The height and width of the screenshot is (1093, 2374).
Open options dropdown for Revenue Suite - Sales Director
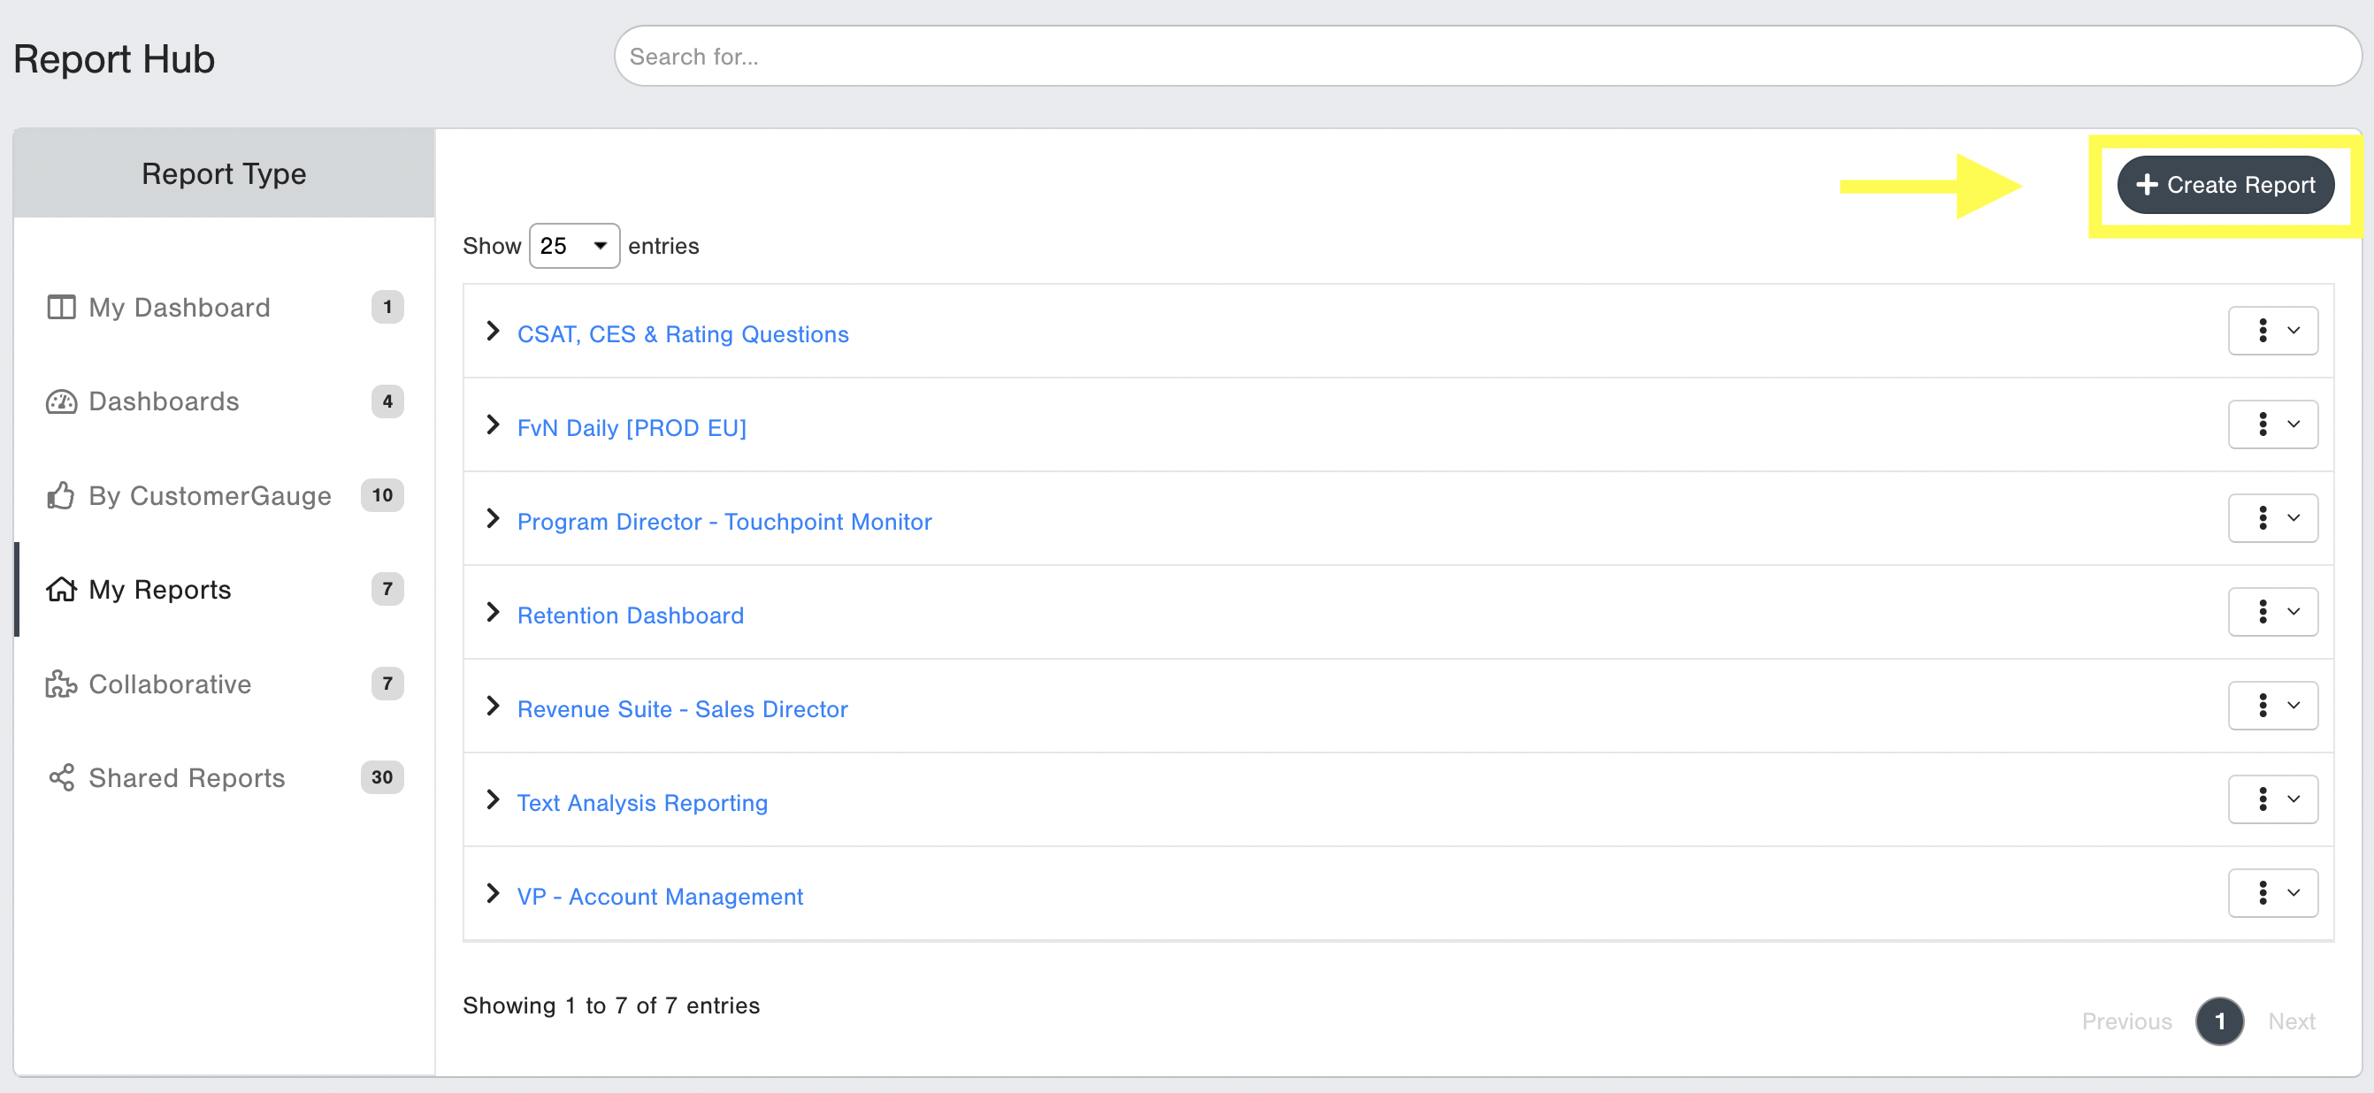(2272, 706)
